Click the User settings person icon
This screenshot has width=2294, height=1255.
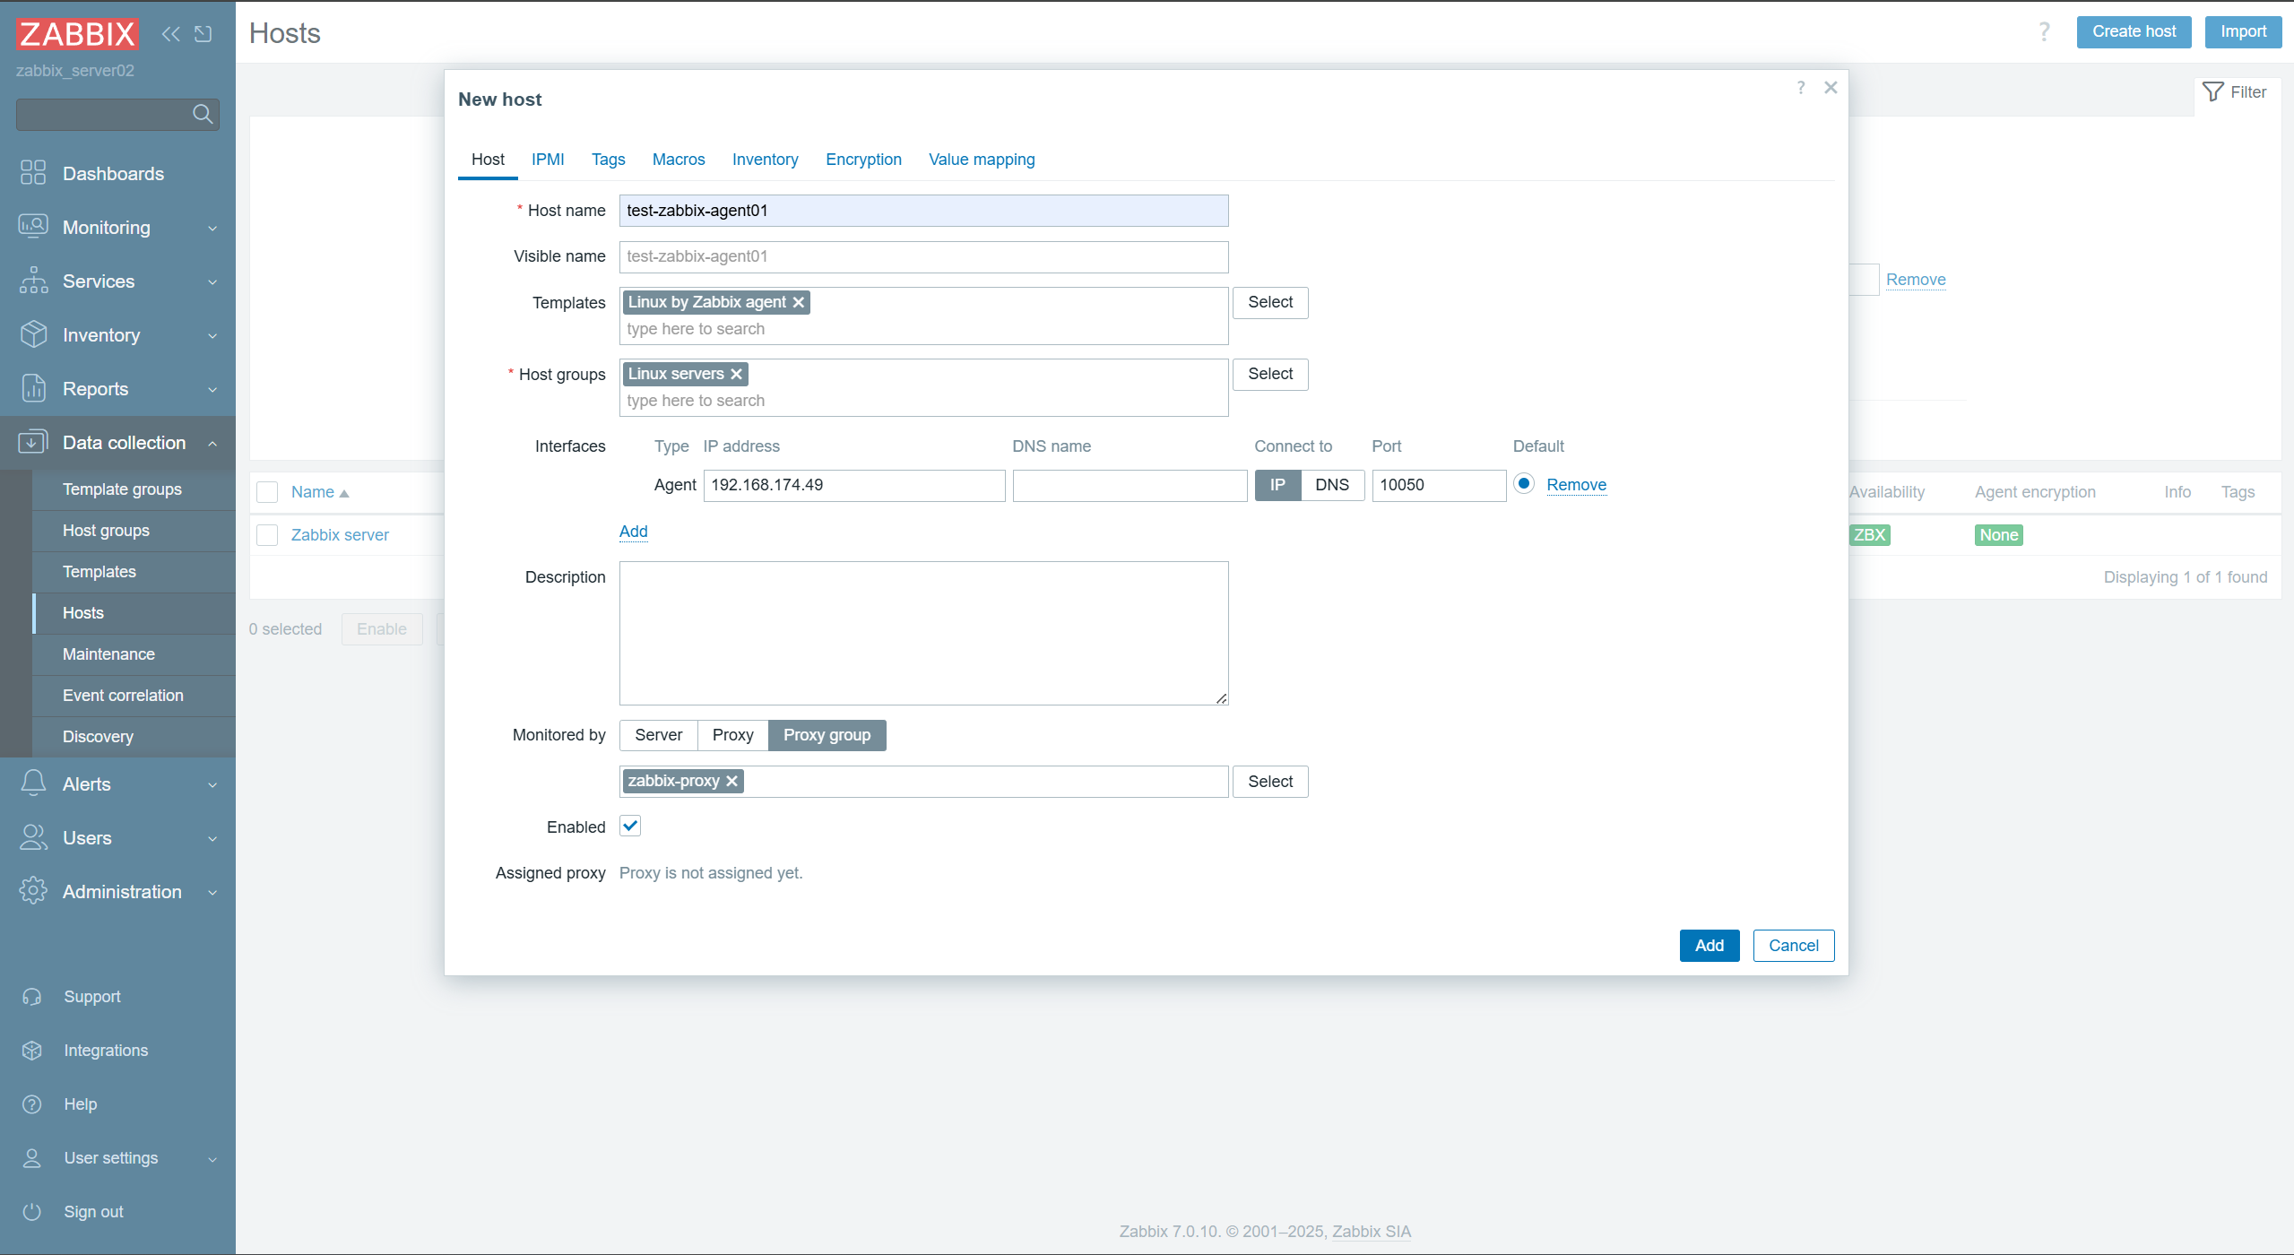[32, 1158]
